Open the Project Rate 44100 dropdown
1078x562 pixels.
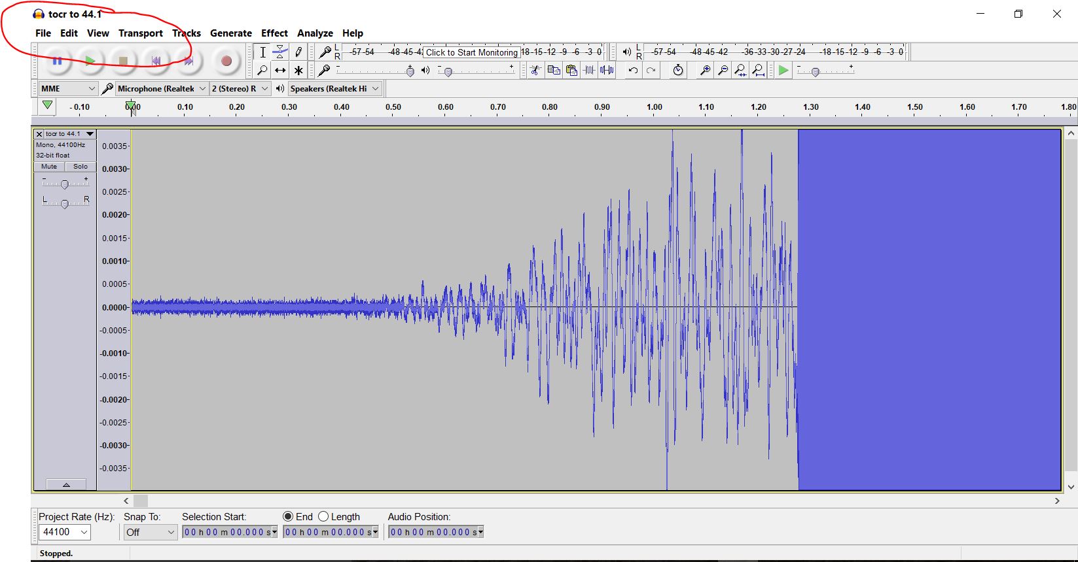point(63,532)
